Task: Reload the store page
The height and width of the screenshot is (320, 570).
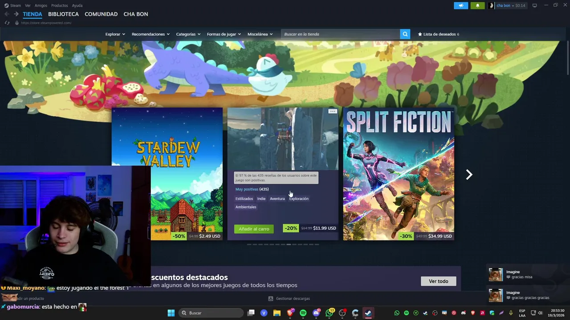Action: pos(7,23)
